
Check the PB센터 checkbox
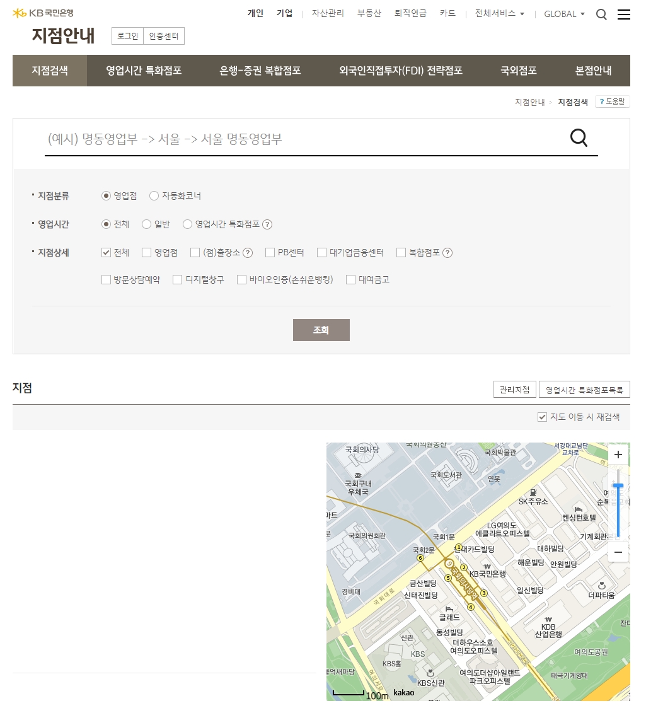270,253
